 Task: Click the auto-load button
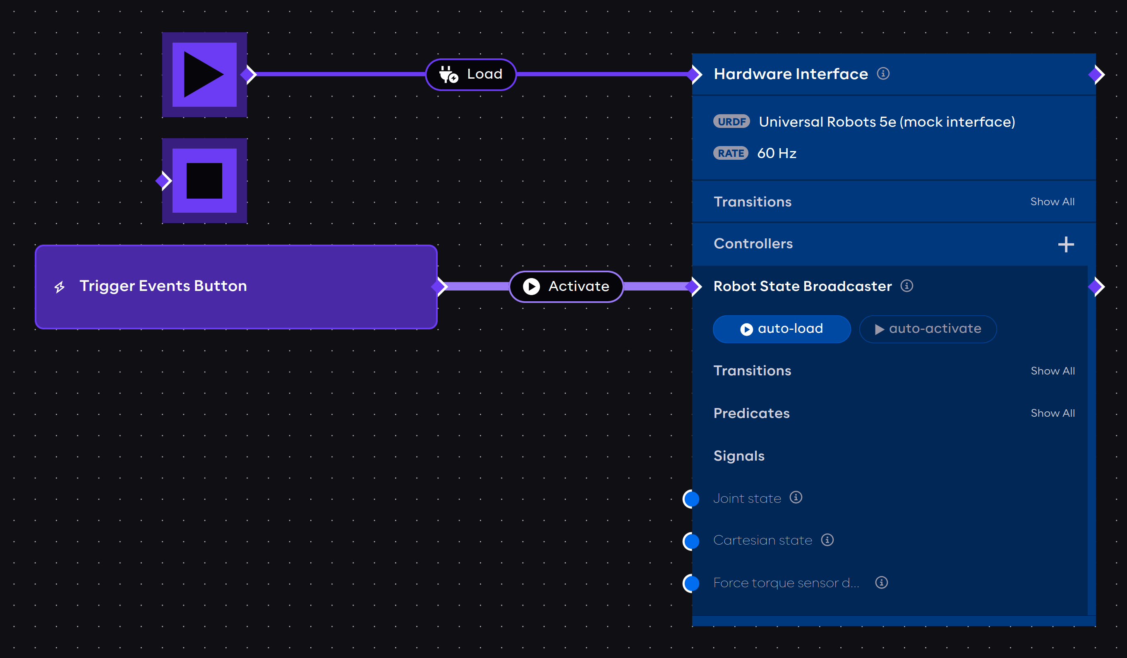click(781, 329)
